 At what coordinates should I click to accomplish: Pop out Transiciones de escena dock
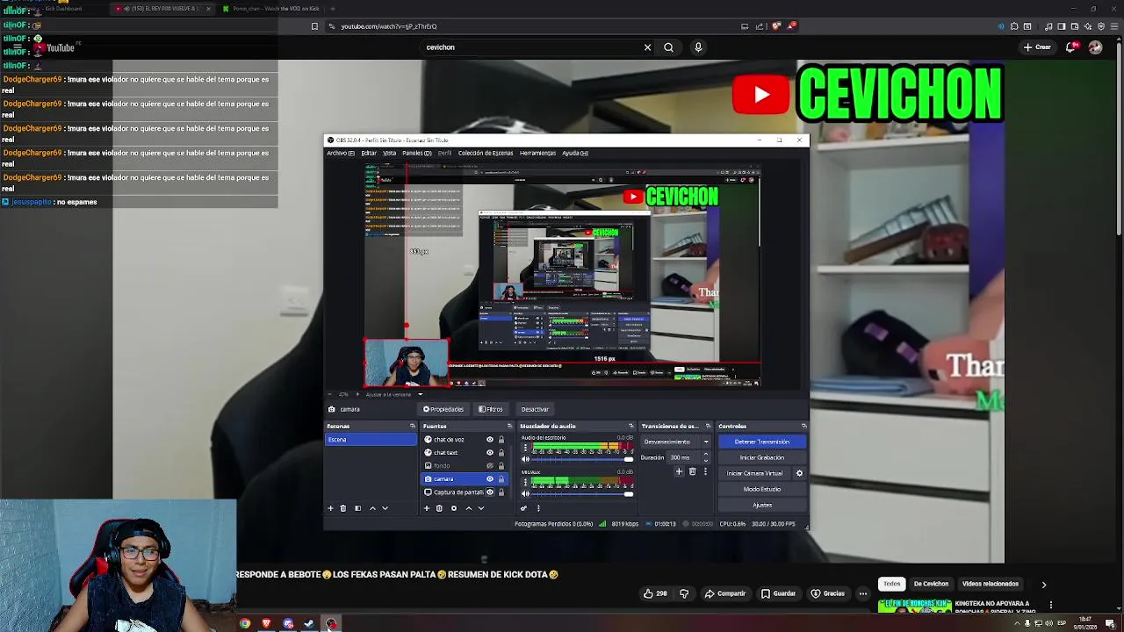pyautogui.click(x=707, y=427)
